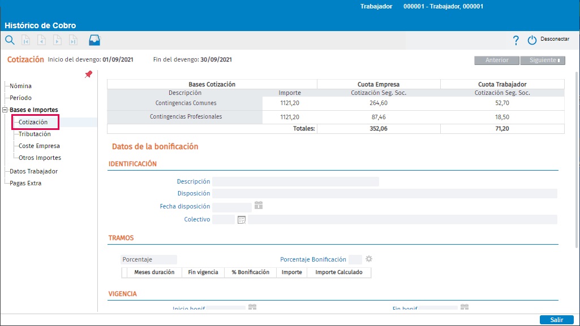Select Nómina in the tree
580x326 pixels.
(x=20, y=86)
